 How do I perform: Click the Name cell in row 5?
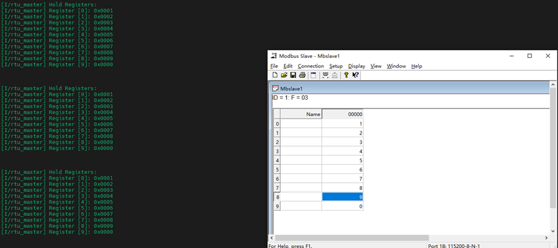point(301,169)
